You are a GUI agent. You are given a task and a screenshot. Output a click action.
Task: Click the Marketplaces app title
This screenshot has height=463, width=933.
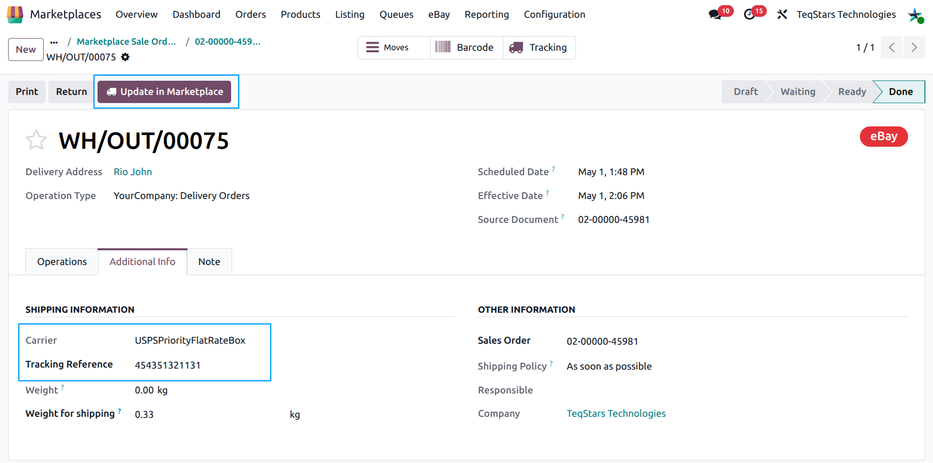(x=66, y=15)
